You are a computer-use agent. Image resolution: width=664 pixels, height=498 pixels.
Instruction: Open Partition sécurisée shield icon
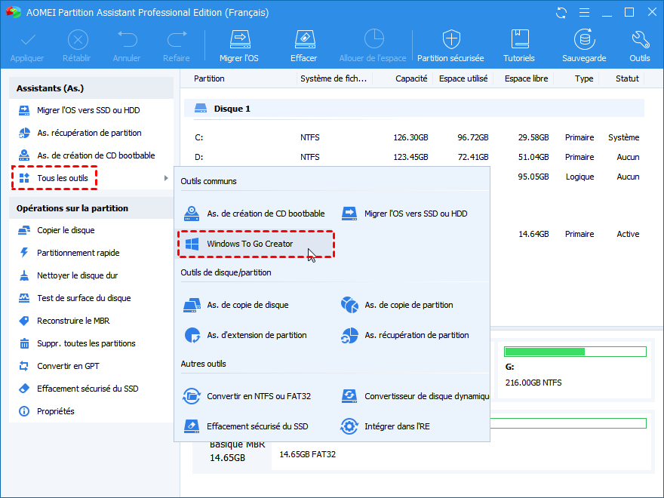[x=451, y=39]
